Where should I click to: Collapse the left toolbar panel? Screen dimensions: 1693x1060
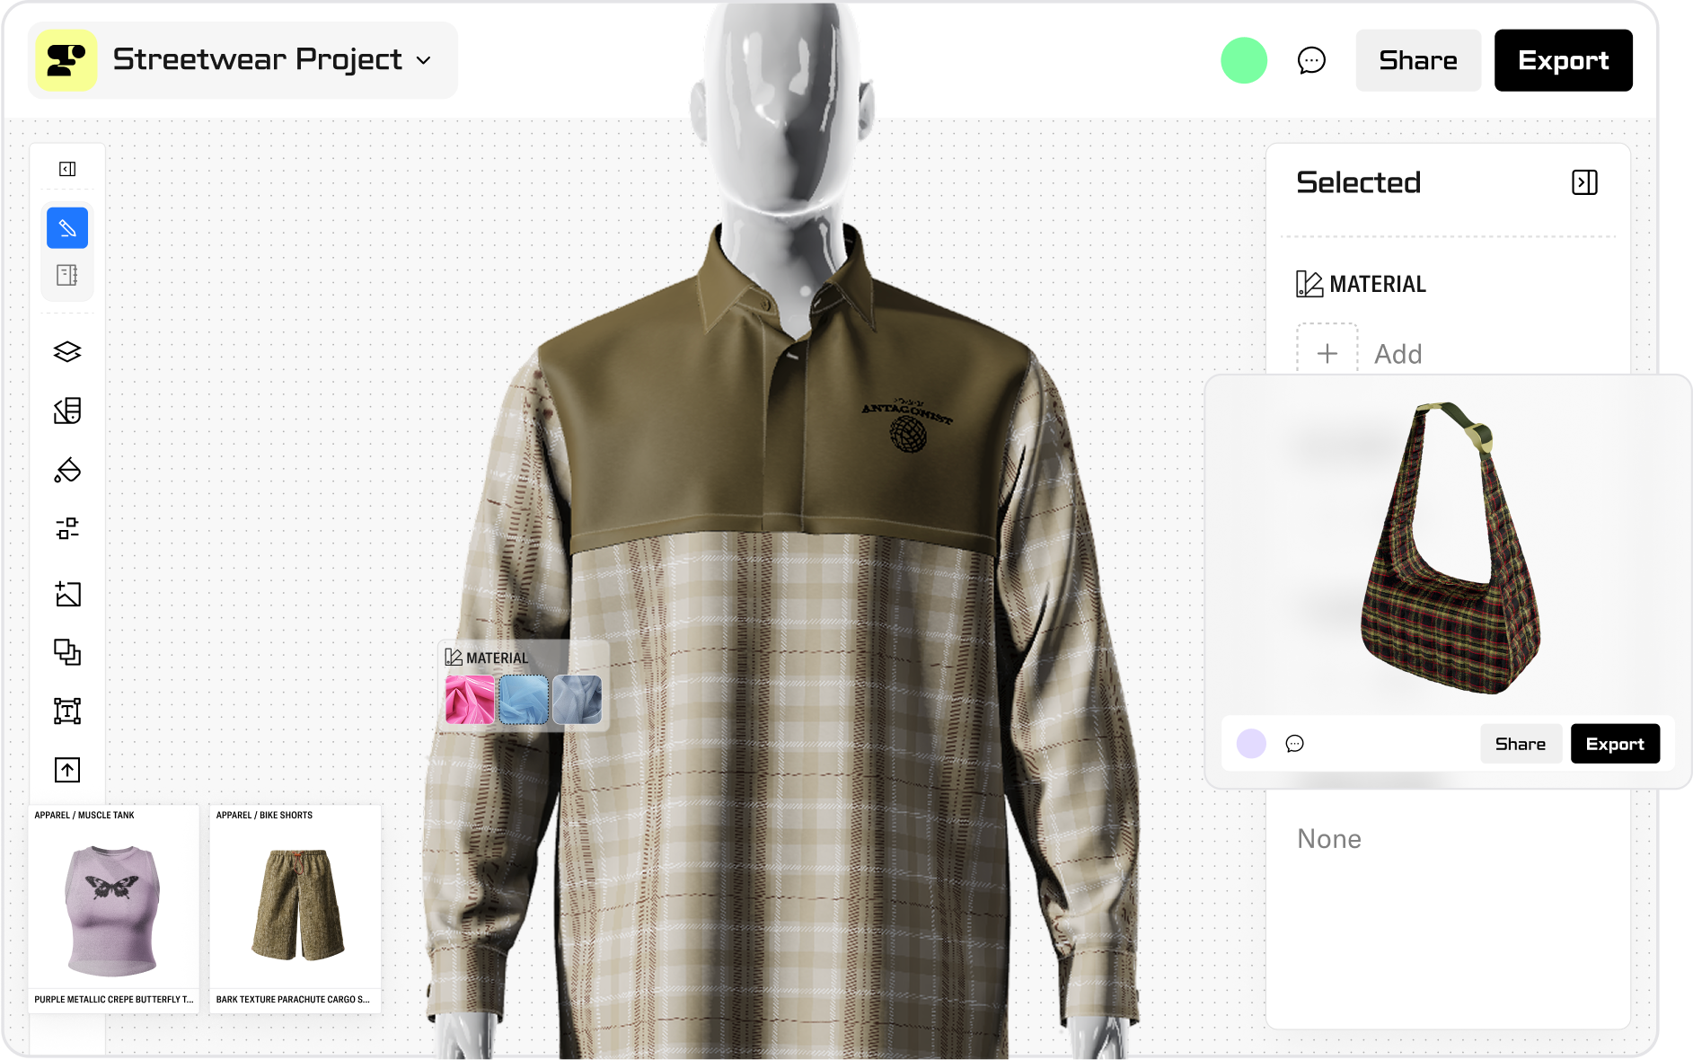(67, 169)
